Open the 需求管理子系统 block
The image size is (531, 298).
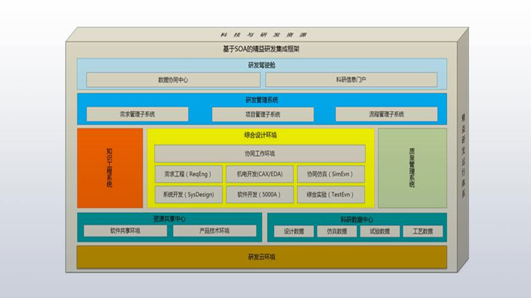tap(137, 114)
